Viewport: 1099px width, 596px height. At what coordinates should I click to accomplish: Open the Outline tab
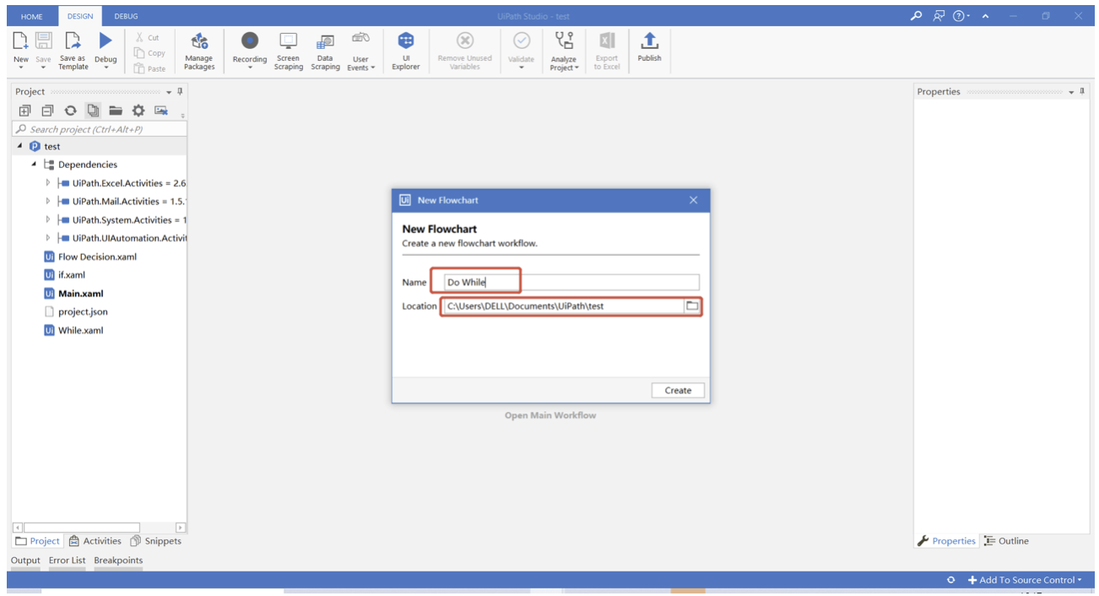[1006, 541]
